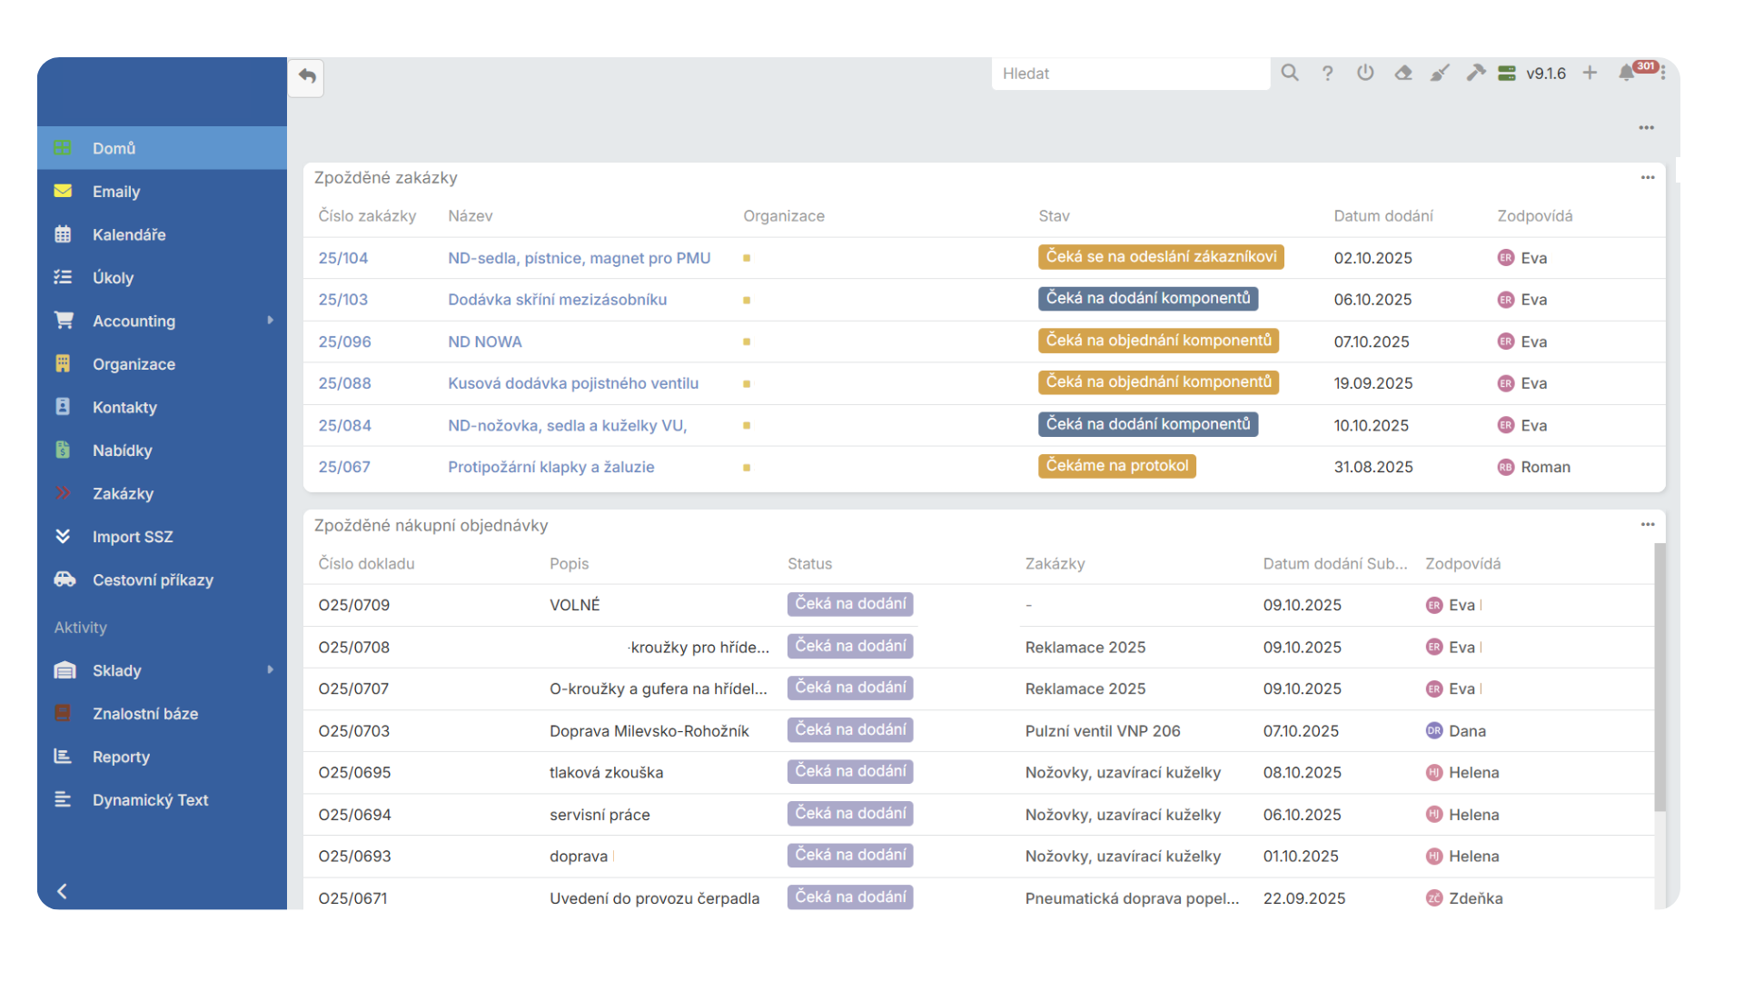Click the question mark help icon

tap(1327, 73)
